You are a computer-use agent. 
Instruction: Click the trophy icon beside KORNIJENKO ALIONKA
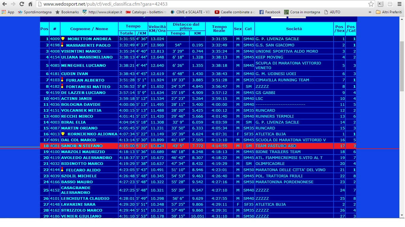pyautogui.click(x=63, y=134)
